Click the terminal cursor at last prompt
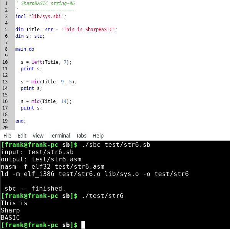The image size is (230, 229). pos(83,225)
